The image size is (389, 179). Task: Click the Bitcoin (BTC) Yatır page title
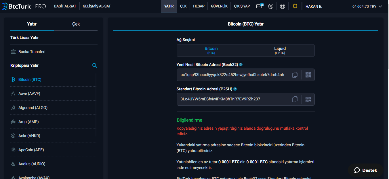coord(245,24)
